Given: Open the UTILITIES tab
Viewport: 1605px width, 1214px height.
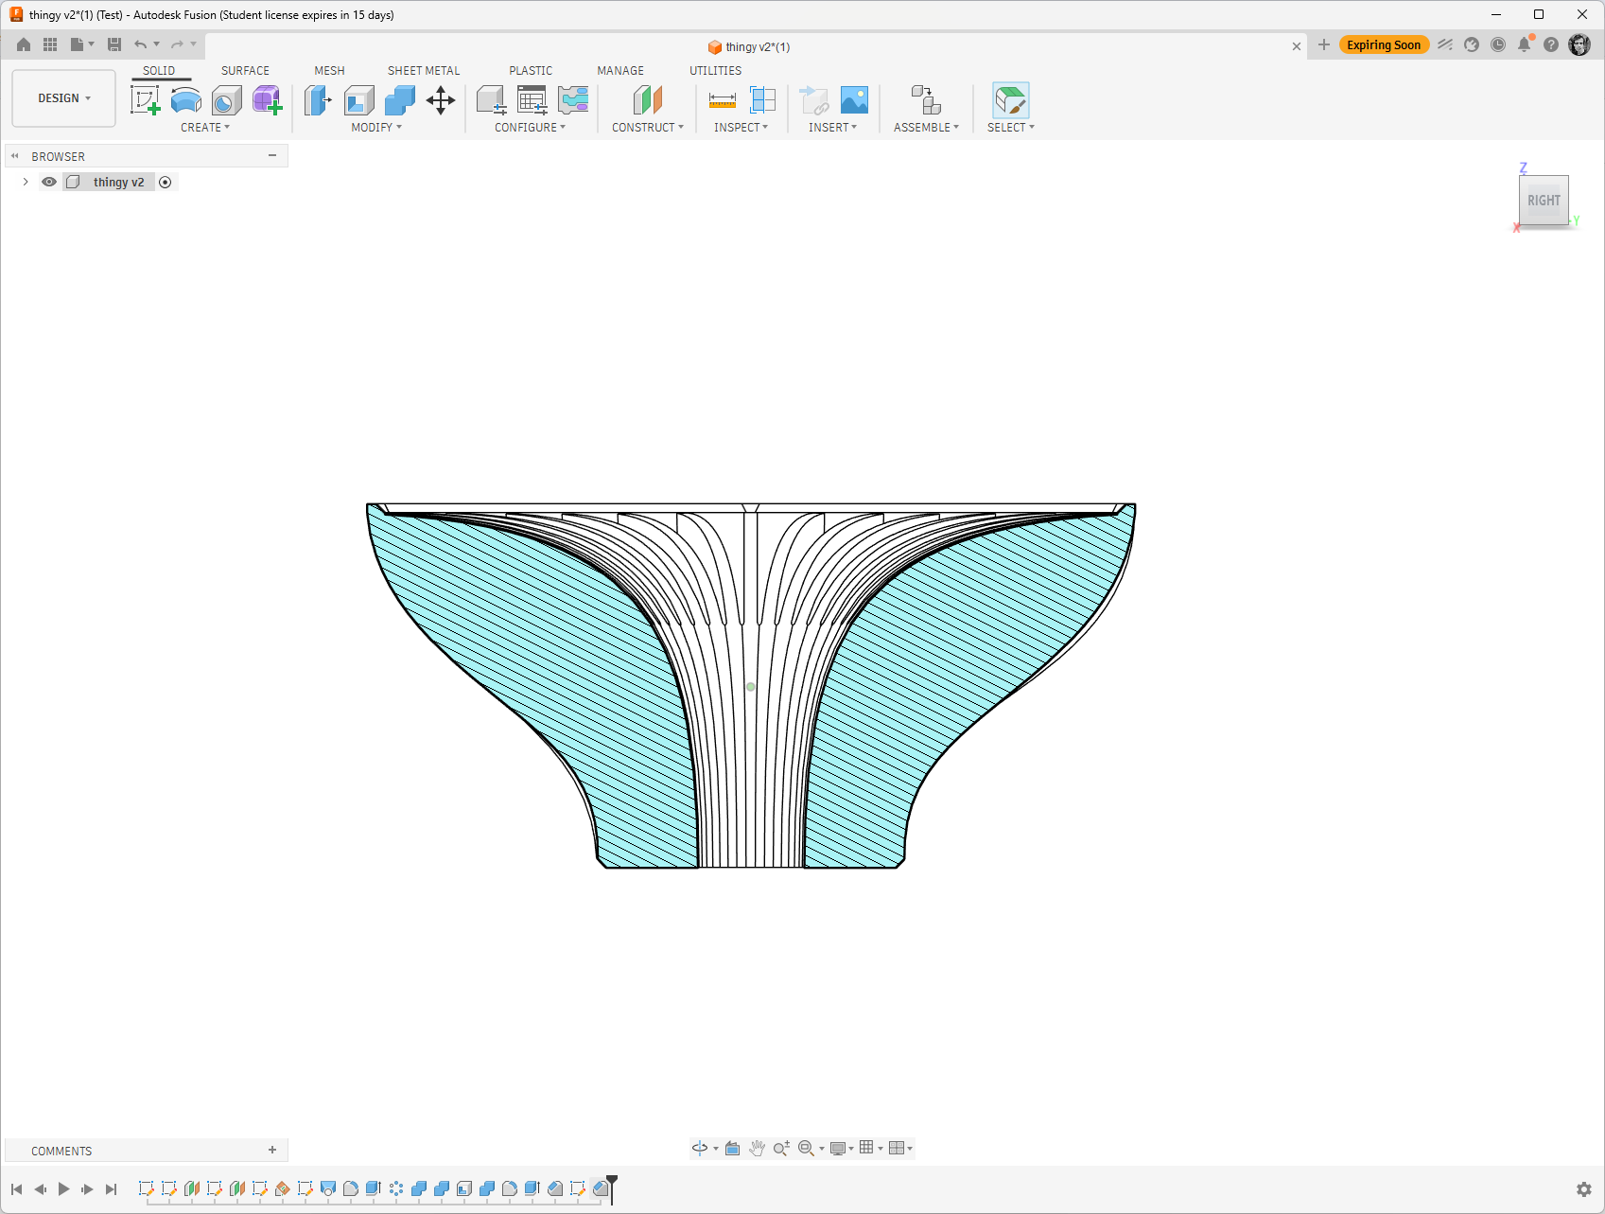Looking at the screenshot, I should [715, 71].
